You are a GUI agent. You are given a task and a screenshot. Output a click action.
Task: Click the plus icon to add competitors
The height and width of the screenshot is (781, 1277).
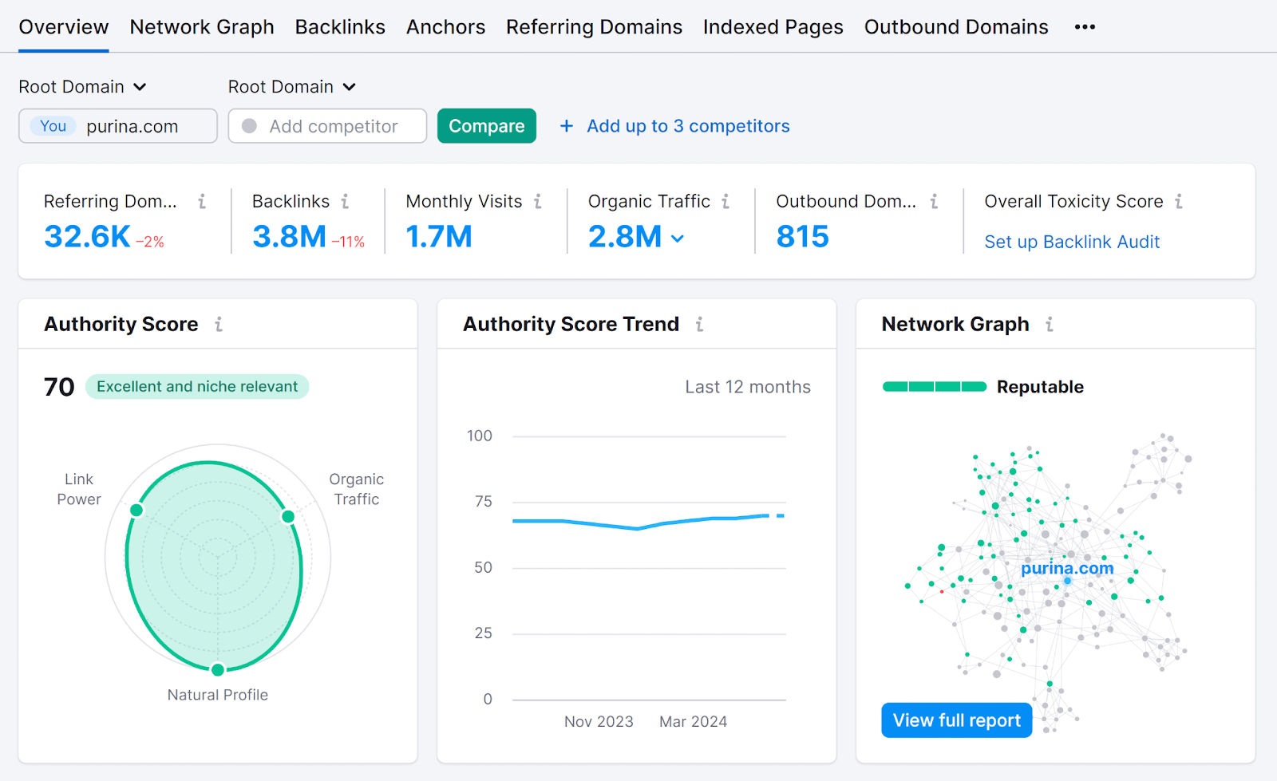[567, 126]
